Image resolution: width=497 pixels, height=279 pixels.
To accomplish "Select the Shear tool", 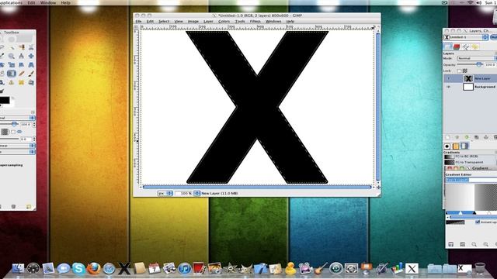I will (x=21, y=65).
